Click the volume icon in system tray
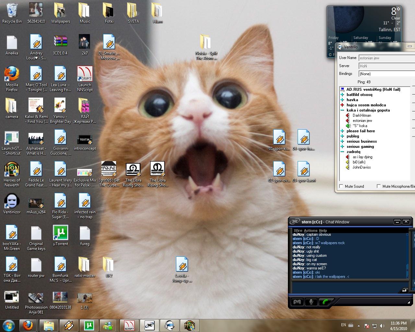Screen dimensions: 415x332 382,326
